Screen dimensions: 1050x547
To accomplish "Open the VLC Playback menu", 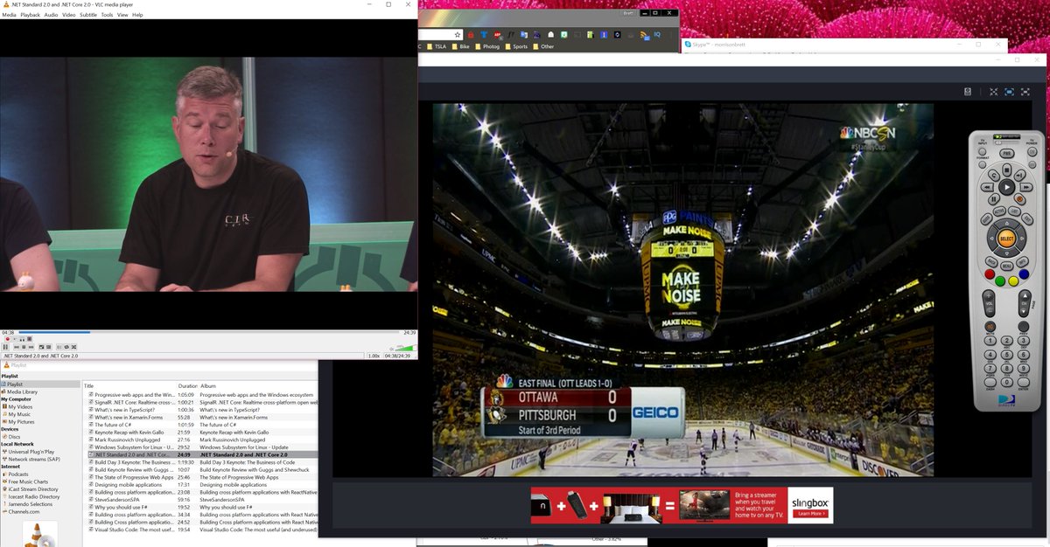I will point(30,15).
